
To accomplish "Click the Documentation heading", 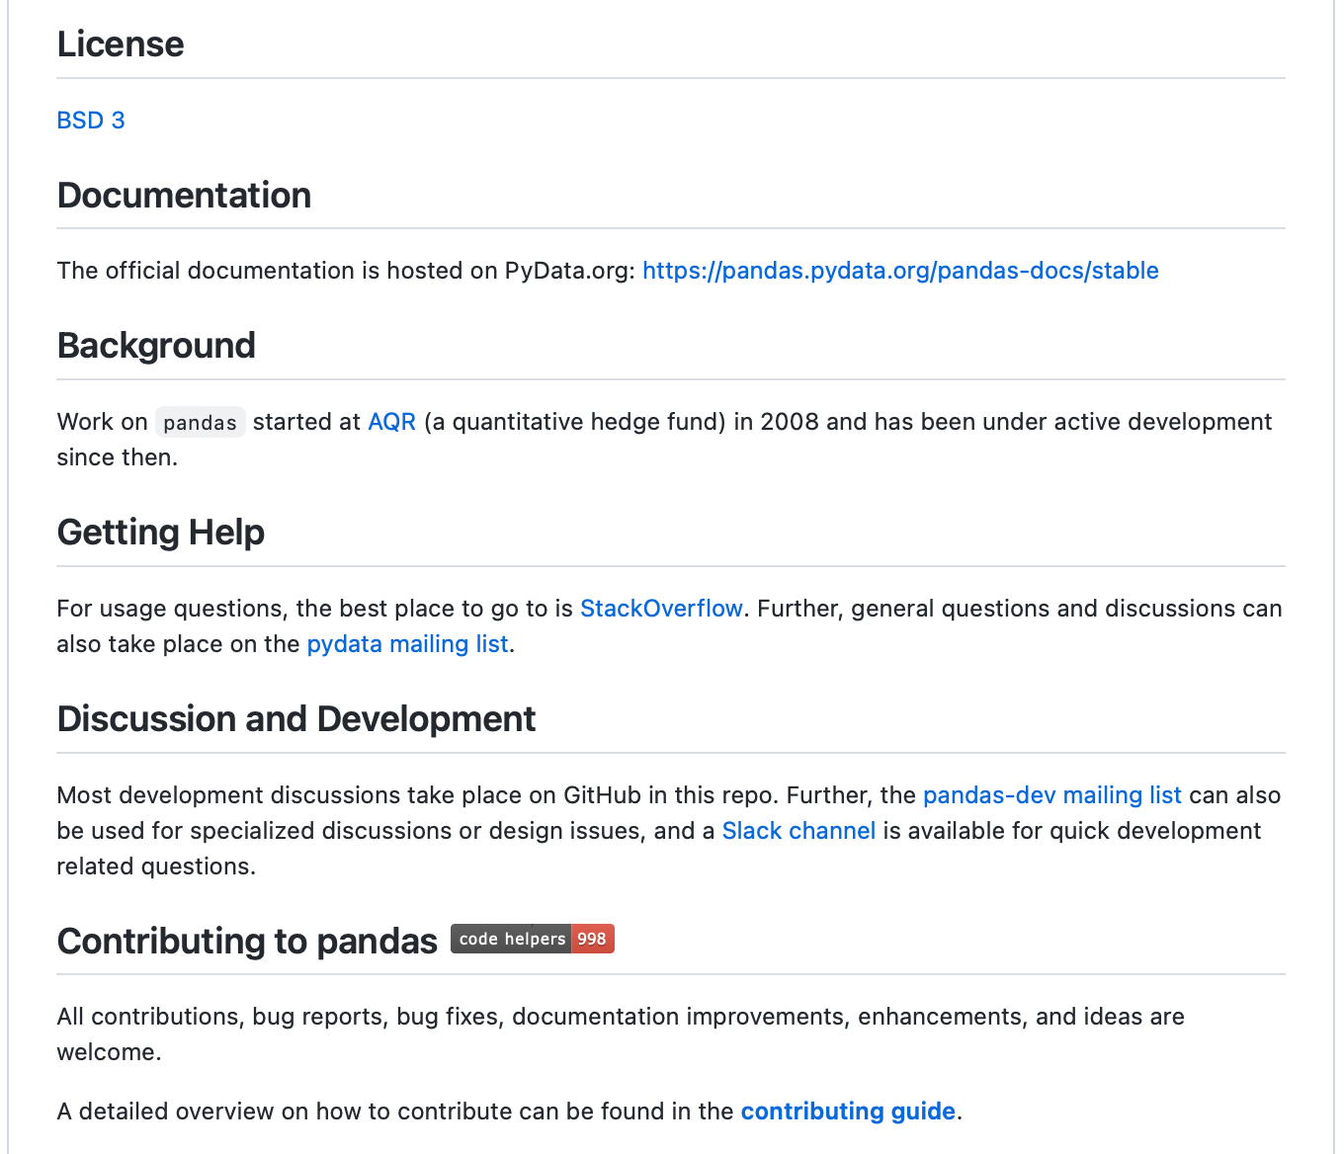I will click(x=184, y=196).
